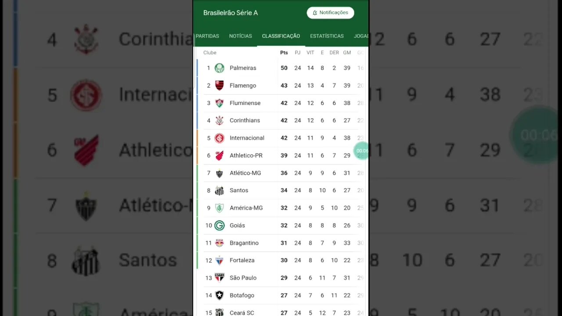Click the São Paulo club crest icon
The height and width of the screenshot is (316, 562).
[x=219, y=278]
